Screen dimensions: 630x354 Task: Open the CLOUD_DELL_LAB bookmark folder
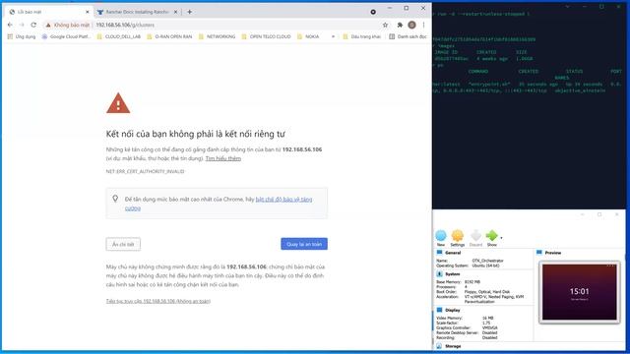119,36
